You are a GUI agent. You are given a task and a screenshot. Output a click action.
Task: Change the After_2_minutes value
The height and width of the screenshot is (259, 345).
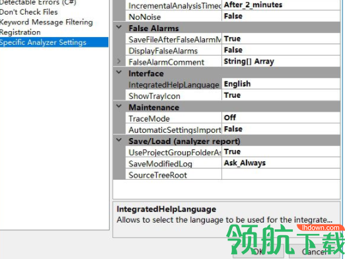[x=281, y=5]
